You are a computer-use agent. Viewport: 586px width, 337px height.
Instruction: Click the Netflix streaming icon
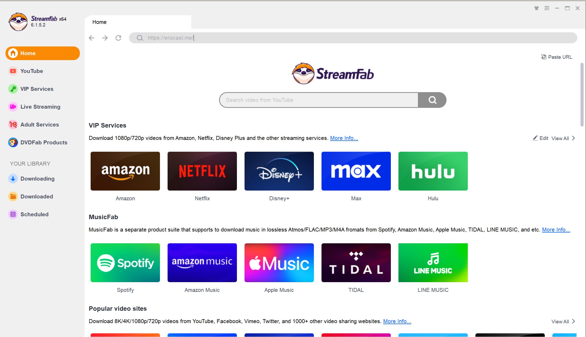click(x=202, y=171)
